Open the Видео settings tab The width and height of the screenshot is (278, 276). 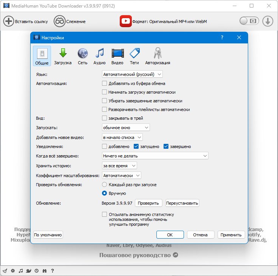tap(117, 56)
